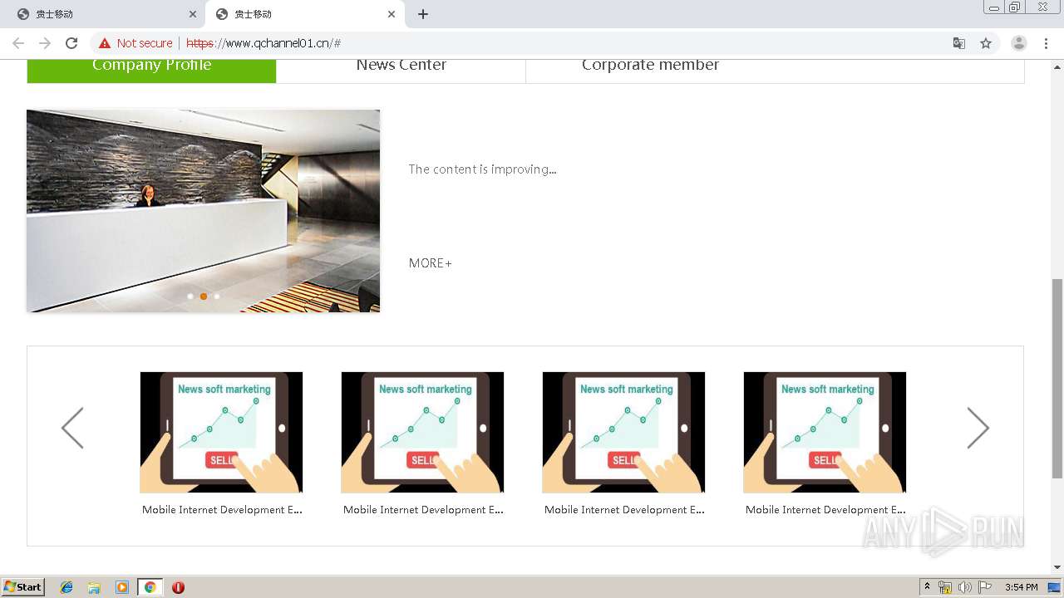
Task: Open second News soft marketing thumbnail
Action: coord(422,433)
